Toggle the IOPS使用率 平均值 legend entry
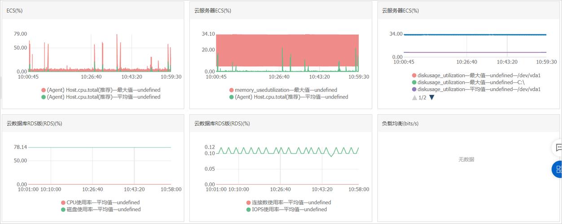 286,209
